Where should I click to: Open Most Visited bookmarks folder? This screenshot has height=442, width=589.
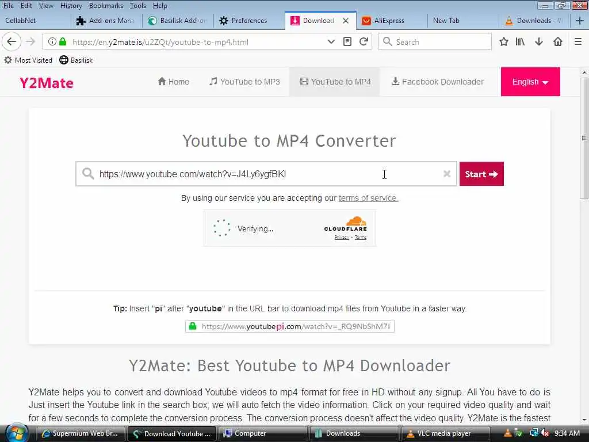click(x=28, y=60)
